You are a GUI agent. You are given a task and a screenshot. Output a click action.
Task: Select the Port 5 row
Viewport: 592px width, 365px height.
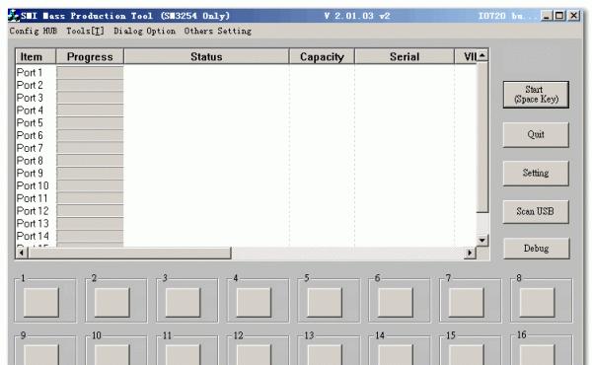(246, 122)
